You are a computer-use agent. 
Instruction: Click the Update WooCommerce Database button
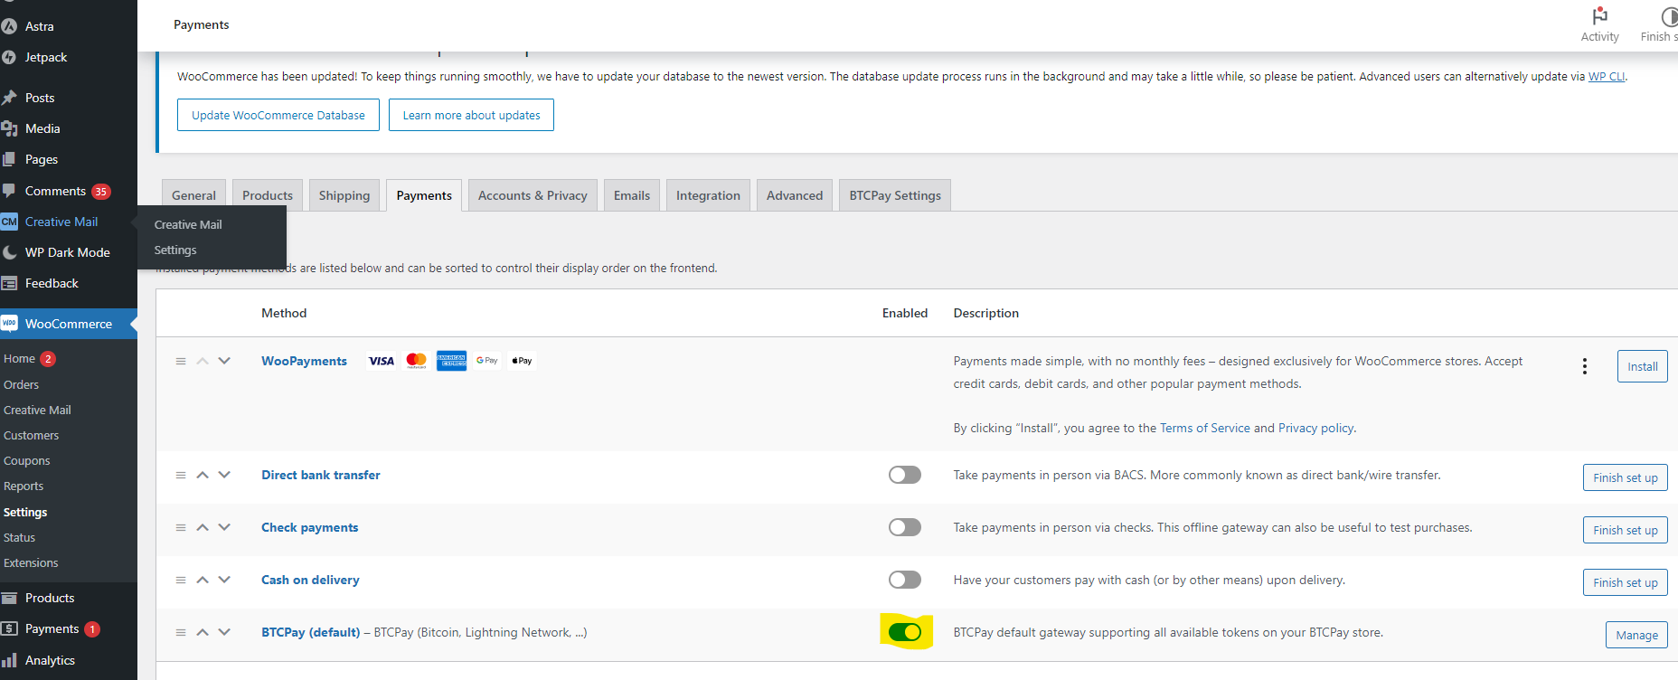coord(278,115)
